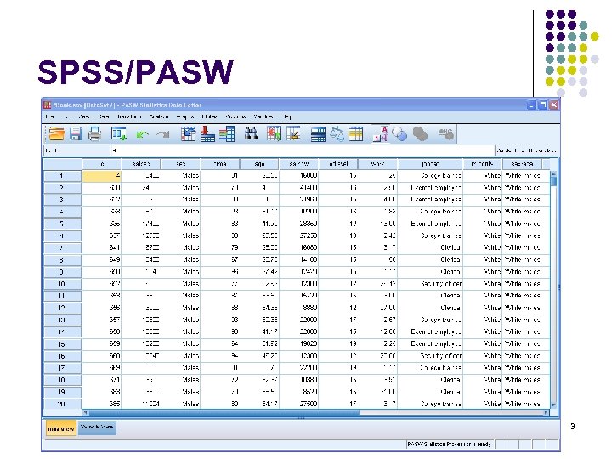Open data document toolbar icon
This screenshot has height=459, width=612.
(x=57, y=134)
